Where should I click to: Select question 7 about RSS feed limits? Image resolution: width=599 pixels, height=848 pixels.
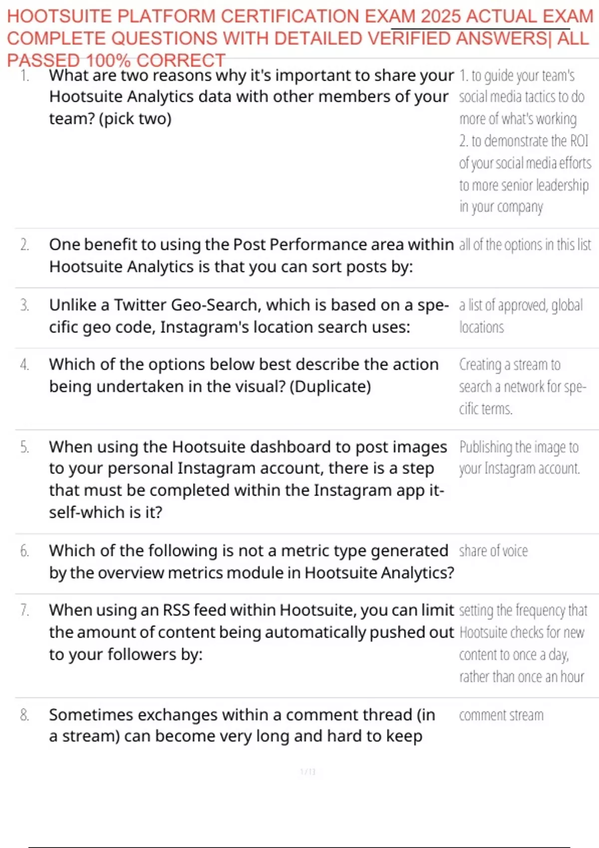pos(251,632)
